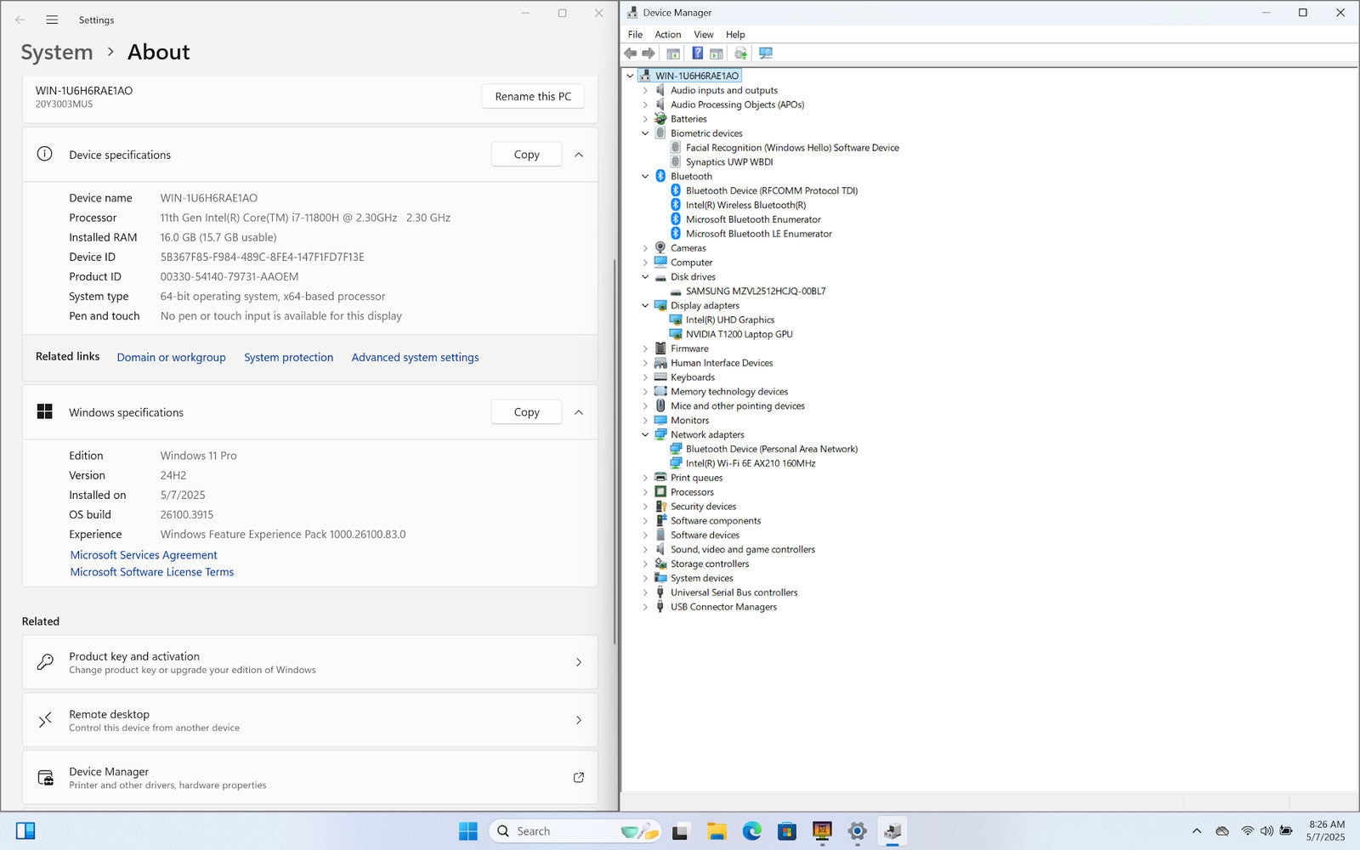
Task: Select the NVIDIA T1200 Laptop GPU entry
Action: 739,334
